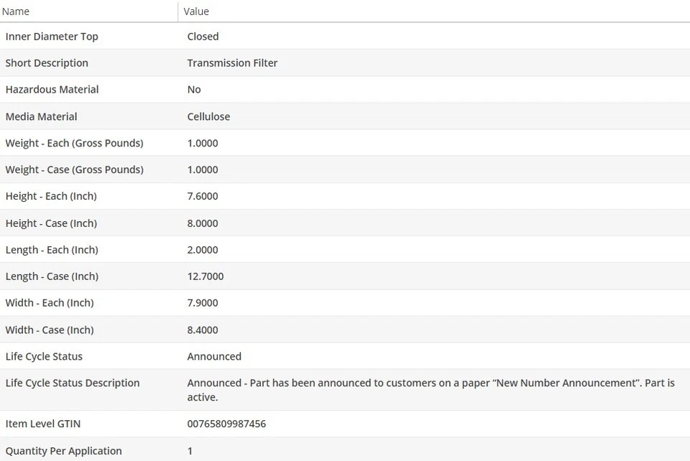Screen dimensions: 690x461
Task: Click the Value column header
Action: point(196,11)
